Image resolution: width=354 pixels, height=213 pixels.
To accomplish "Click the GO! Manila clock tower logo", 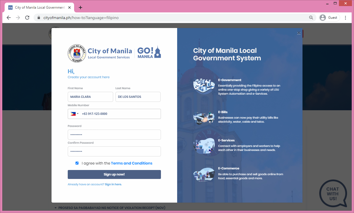I will click(149, 52).
